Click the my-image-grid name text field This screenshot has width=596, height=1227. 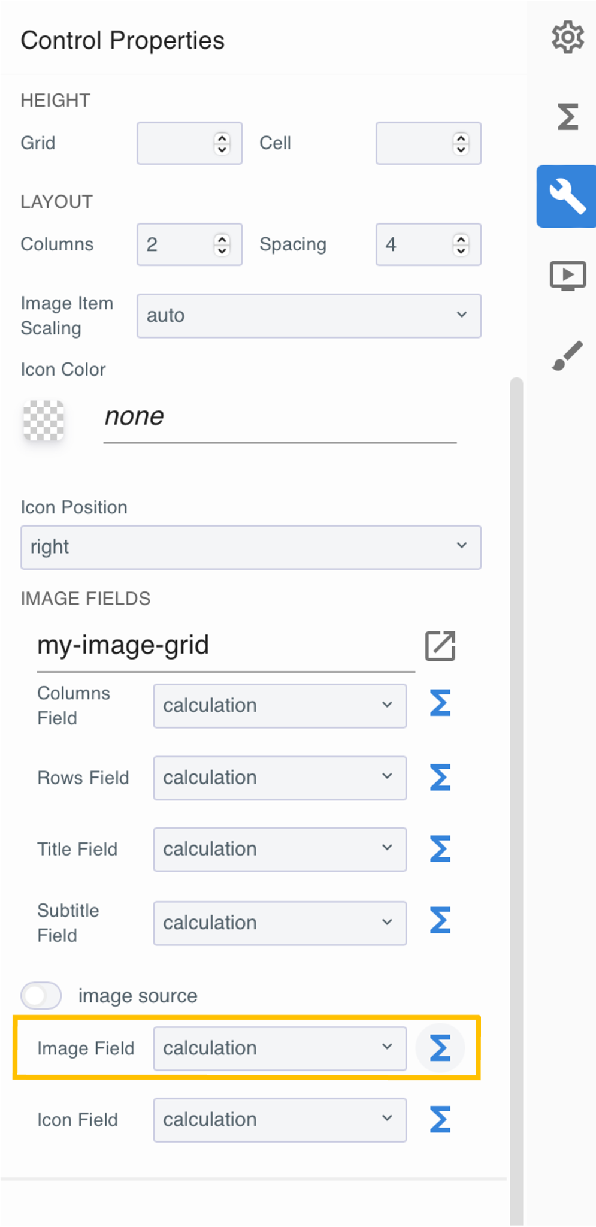pos(225,646)
